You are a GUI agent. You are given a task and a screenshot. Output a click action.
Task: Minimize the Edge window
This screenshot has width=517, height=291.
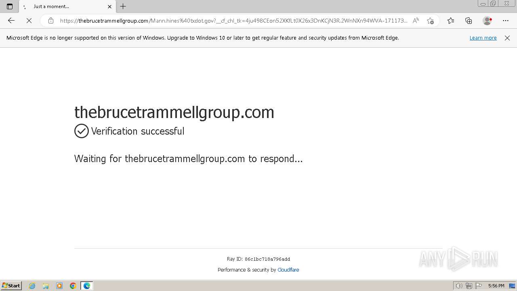click(483, 4)
